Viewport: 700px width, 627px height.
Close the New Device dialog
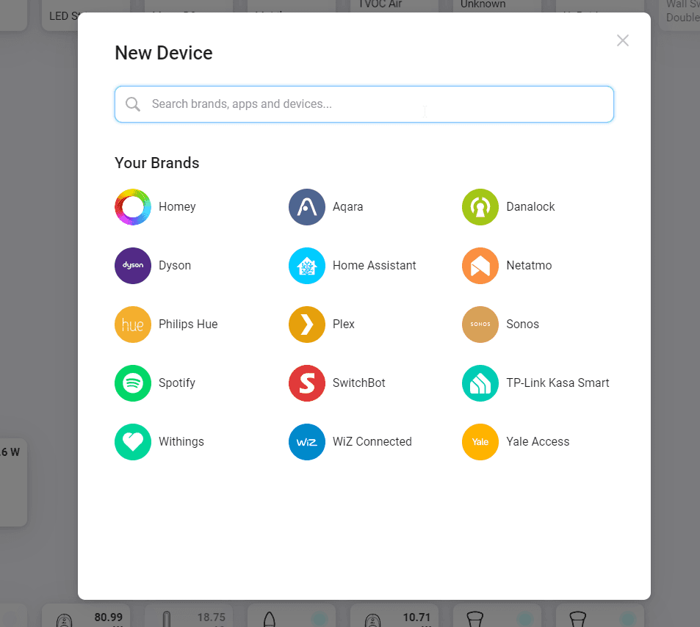pyautogui.click(x=623, y=41)
